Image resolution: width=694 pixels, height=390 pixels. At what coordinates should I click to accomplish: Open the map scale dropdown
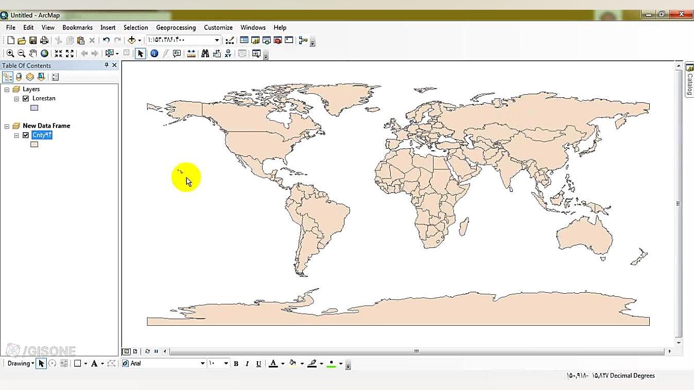point(218,40)
